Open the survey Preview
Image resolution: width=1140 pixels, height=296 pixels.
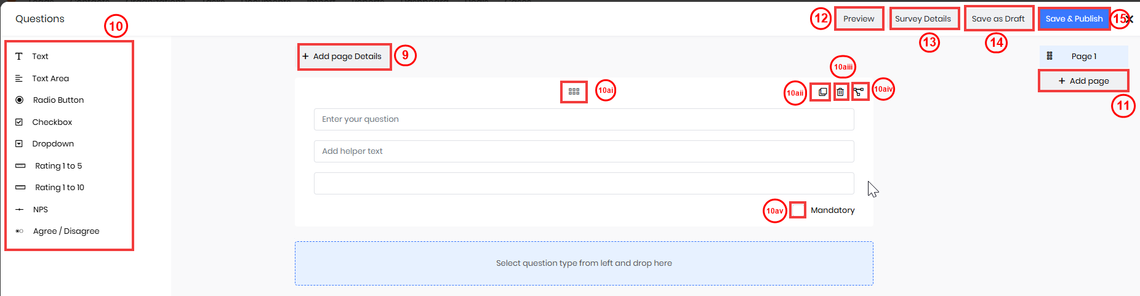(x=859, y=18)
